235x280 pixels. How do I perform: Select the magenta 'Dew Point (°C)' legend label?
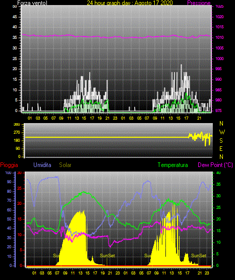coord(215,165)
